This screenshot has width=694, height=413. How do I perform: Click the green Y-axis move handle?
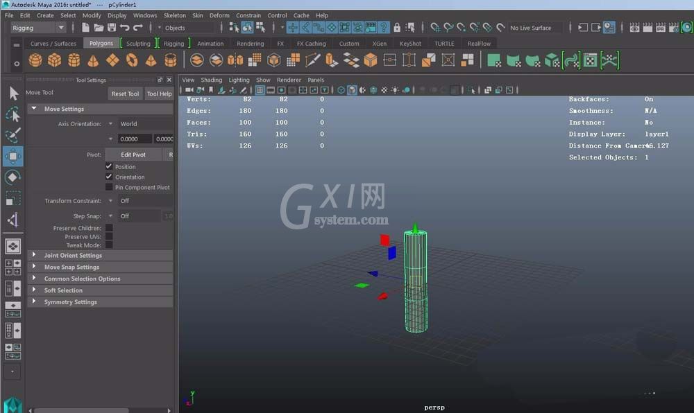pos(415,228)
